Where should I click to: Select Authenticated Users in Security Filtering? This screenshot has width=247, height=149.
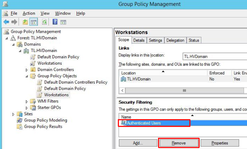[144, 123]
